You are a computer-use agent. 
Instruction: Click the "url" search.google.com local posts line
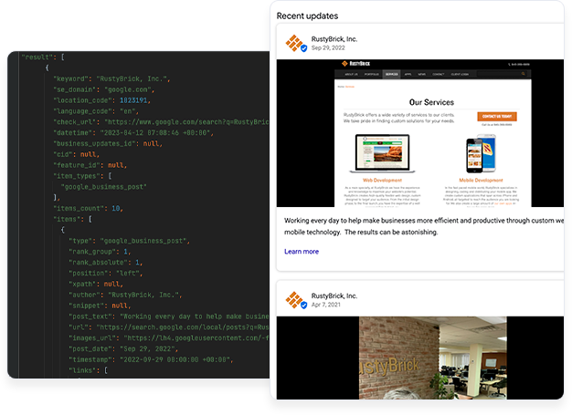tap(169, 327)
